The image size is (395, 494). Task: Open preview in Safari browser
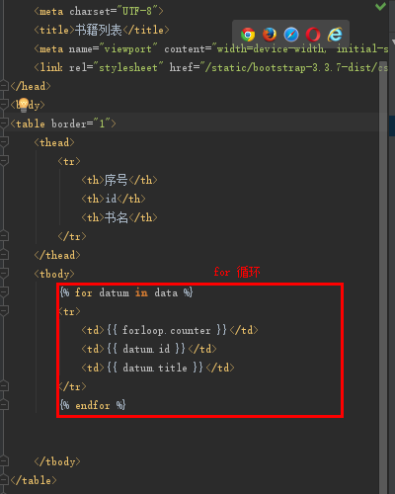[291, 35]
